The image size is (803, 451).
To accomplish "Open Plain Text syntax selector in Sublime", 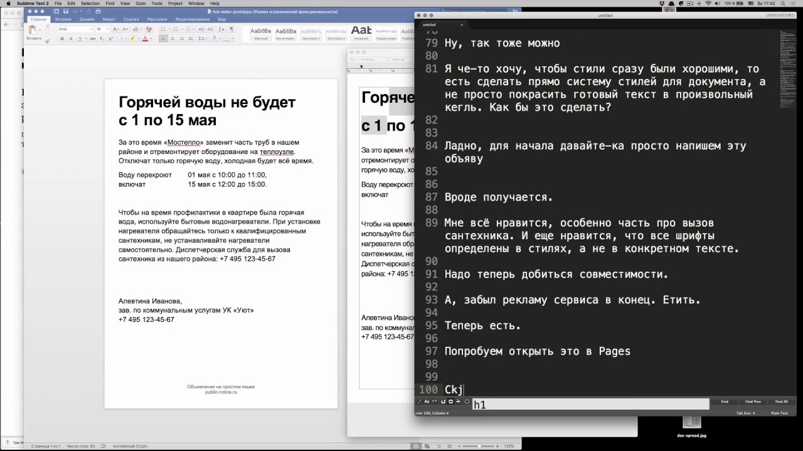I will [780, 413].
